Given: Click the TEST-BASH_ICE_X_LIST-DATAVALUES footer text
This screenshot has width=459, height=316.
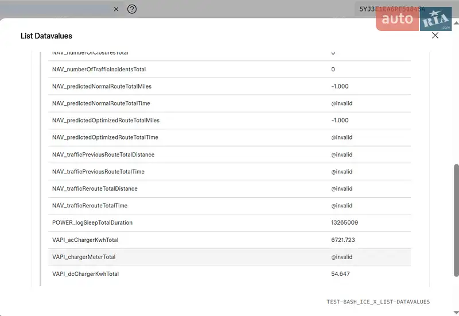Looking at the screenshot, I should 378,302.
